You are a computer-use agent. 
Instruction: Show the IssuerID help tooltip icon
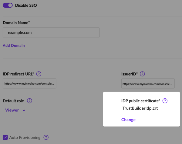pyautogui.click(x=142, y=74)
